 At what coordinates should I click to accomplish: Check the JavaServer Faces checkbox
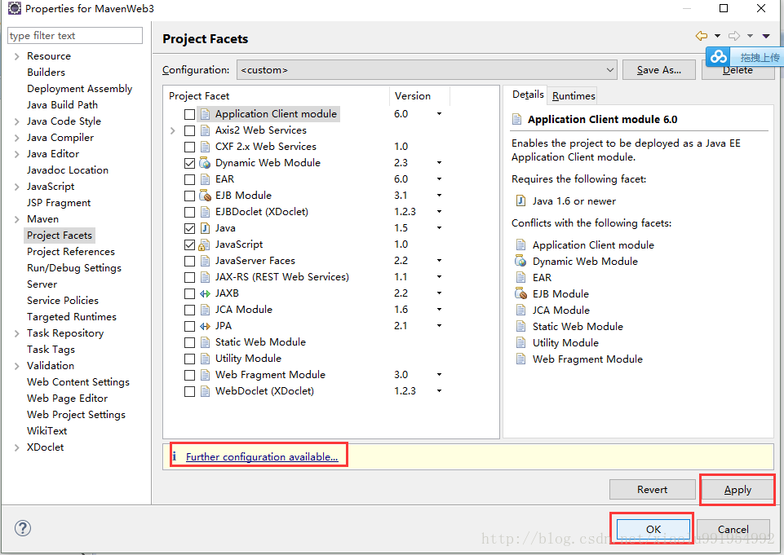tap(189, 262)
